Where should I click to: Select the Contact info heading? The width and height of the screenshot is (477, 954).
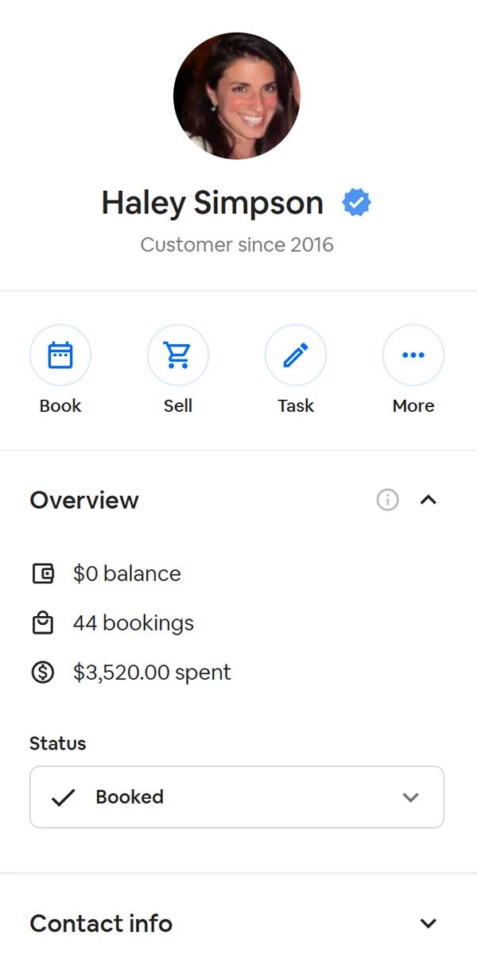click(101, 923)
